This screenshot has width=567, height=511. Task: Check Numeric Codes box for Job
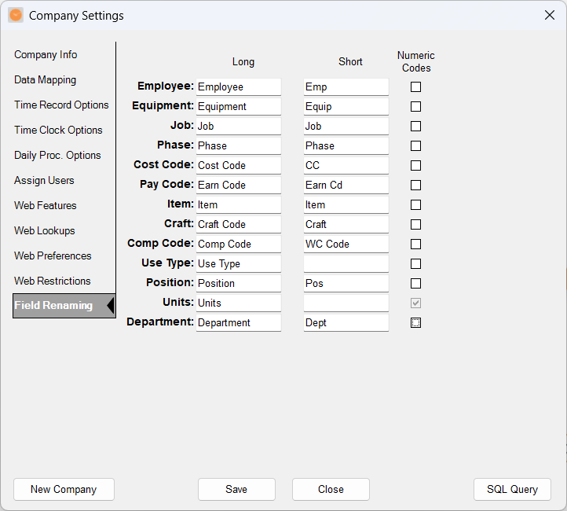pos(416,127)
